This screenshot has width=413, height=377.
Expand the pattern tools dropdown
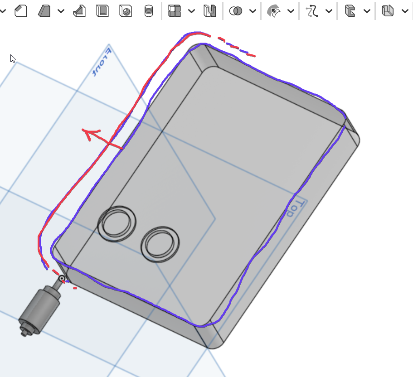click(x=191, y=11)
